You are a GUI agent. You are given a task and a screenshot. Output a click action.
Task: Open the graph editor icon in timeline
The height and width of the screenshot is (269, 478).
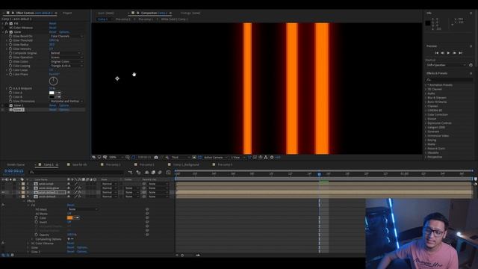click(x=168, y=173)
